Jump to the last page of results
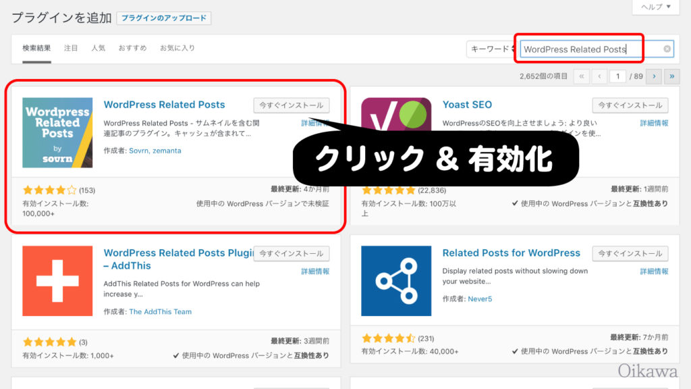Screen dimensions: 691x389 (671, 76)
